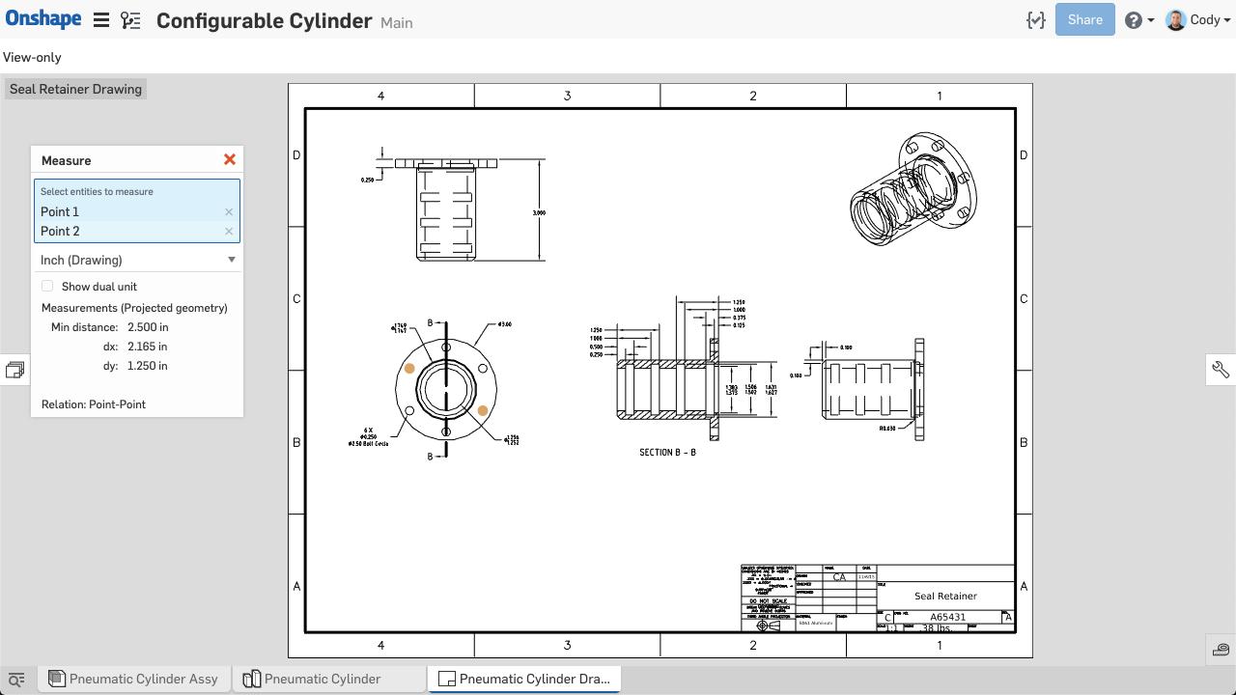Open the sheets panel on the left edge

14,369
